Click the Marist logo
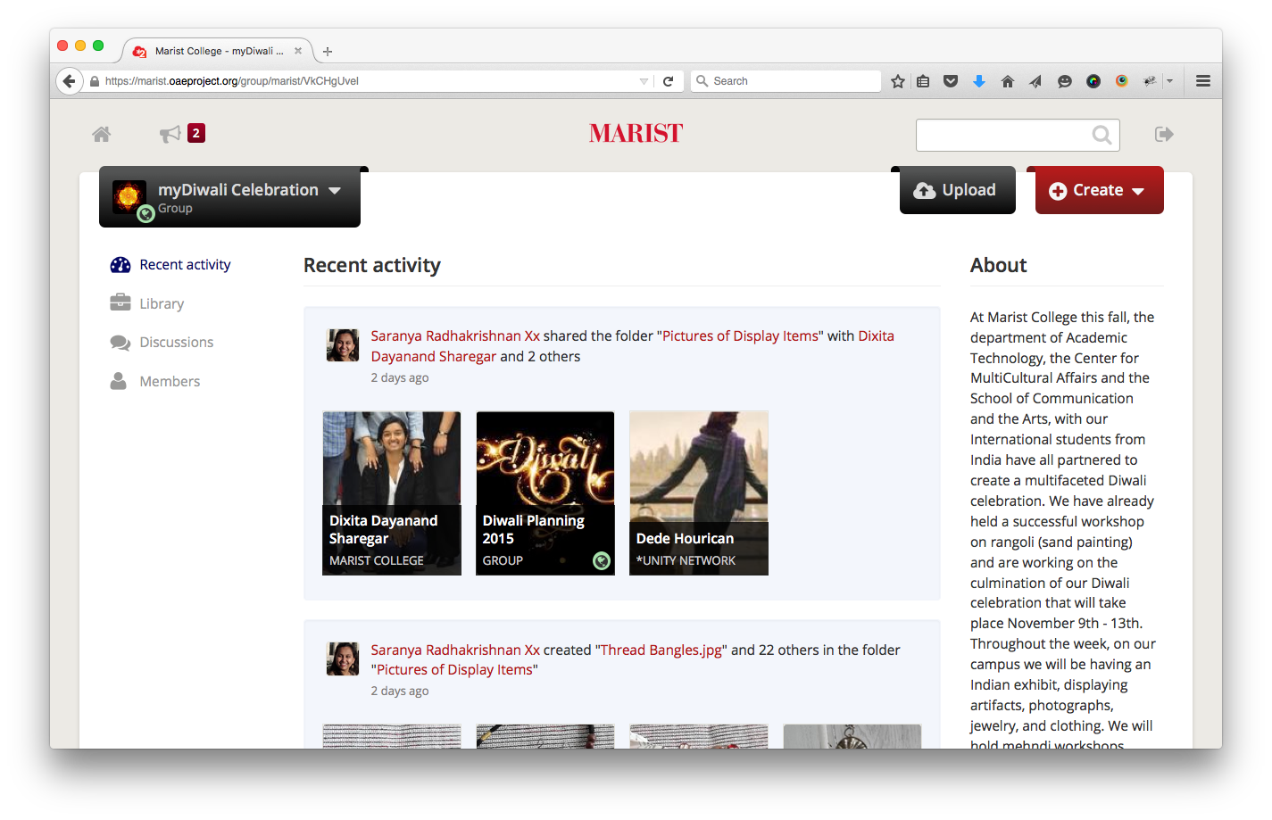 [x=636, y=133]
